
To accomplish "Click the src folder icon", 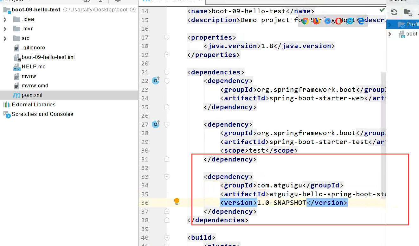I will (x=17, y=38).
